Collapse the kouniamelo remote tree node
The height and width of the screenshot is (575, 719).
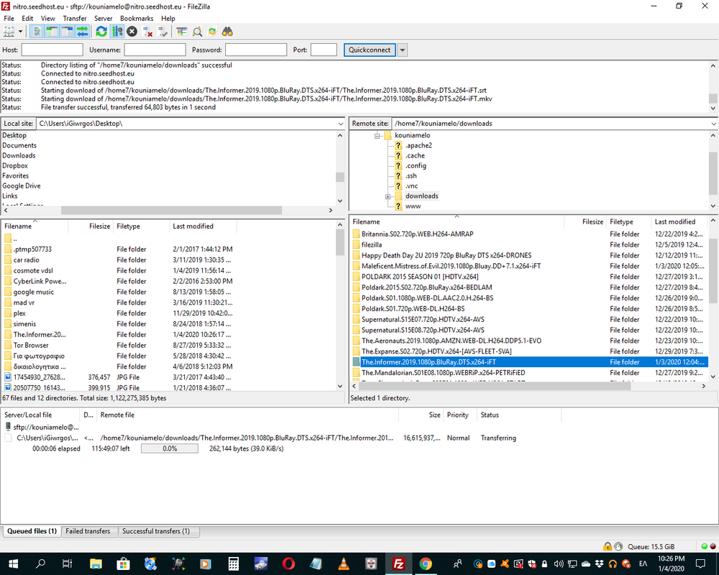[377, 136]
